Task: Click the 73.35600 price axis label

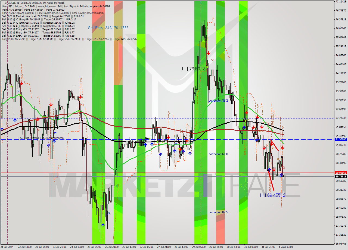Action: tap(341, 91)
